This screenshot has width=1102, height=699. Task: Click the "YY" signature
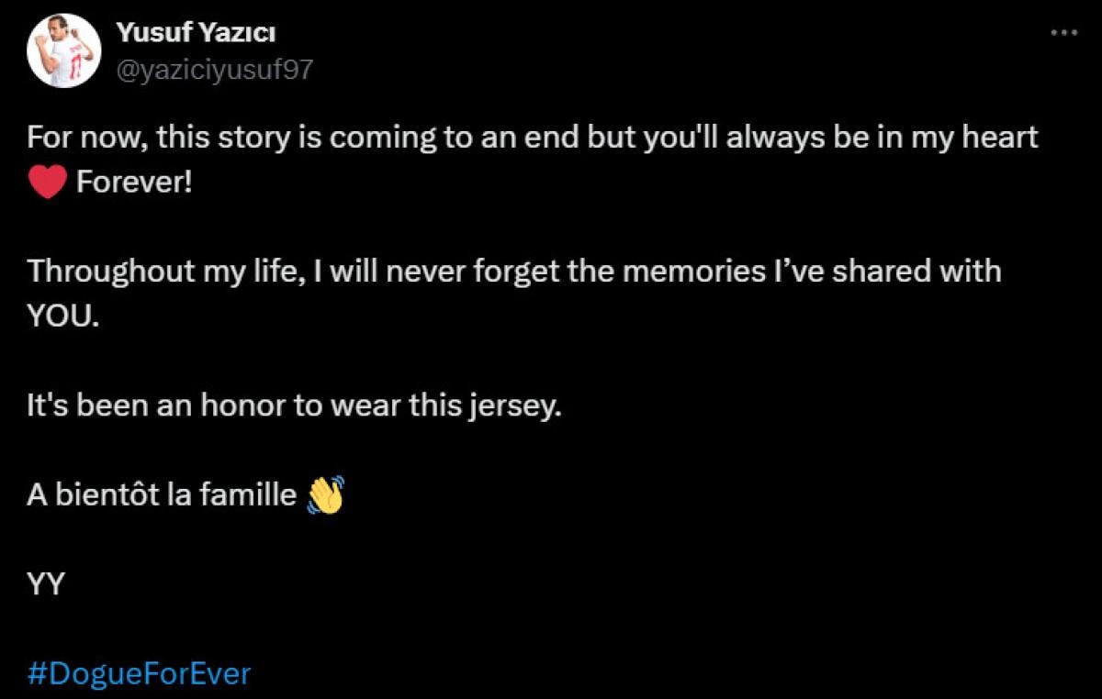pos(45,584)
